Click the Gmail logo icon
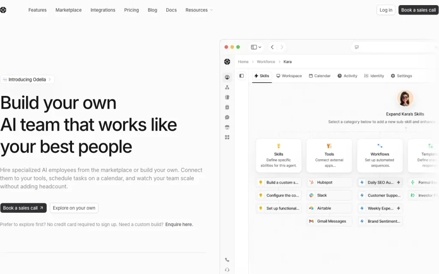 (x=311, y=221)
